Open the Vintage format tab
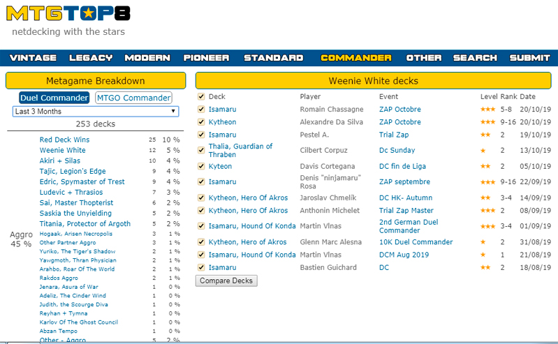 [x=33, y=58]
